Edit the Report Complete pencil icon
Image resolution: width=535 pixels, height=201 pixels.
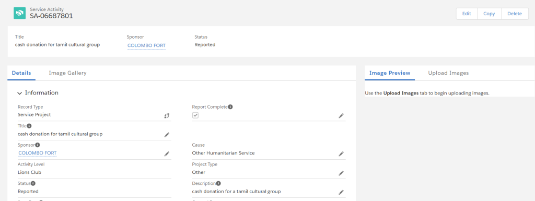[x=341, y=116]
